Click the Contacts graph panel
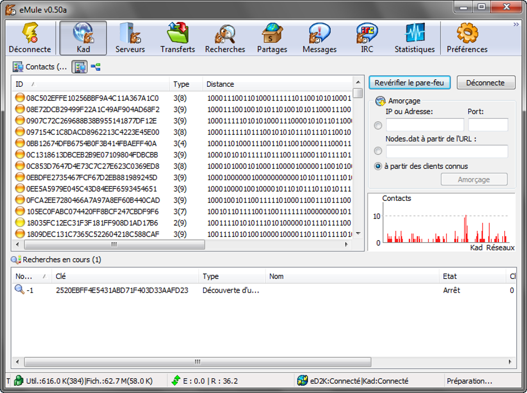 [x=442, y=222]
